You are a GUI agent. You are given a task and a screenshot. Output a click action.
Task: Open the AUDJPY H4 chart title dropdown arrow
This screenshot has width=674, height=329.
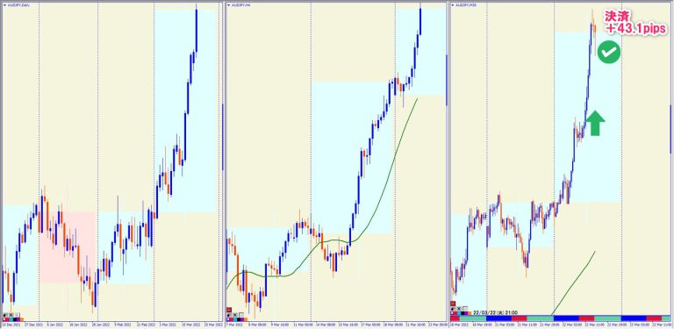click(x=229, y=5)
